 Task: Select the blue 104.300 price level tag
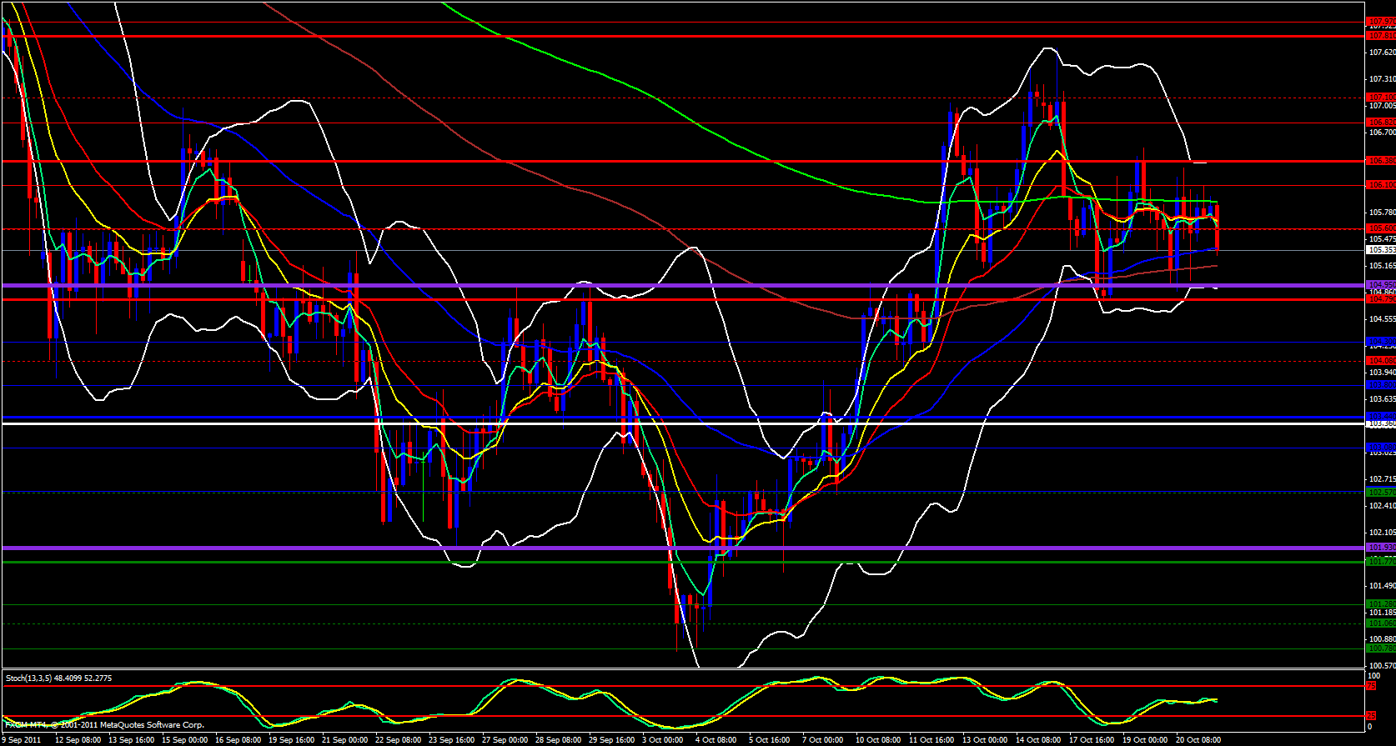click(x=1381, y=342)
